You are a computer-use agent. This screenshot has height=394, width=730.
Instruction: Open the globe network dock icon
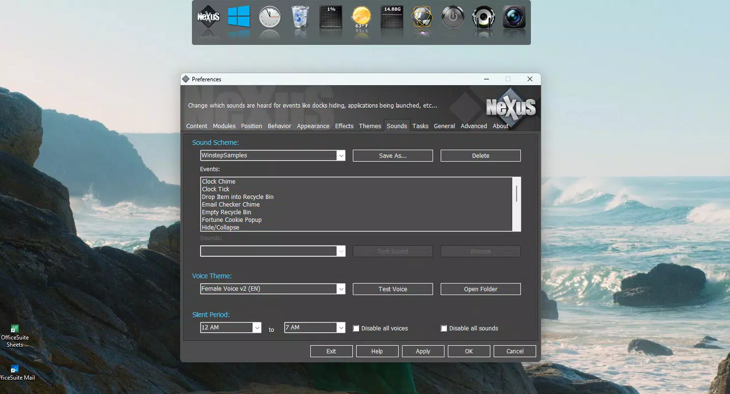click(x=423, y=18)
